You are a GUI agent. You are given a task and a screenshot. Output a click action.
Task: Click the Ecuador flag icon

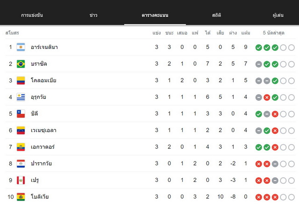coord(21,147)
